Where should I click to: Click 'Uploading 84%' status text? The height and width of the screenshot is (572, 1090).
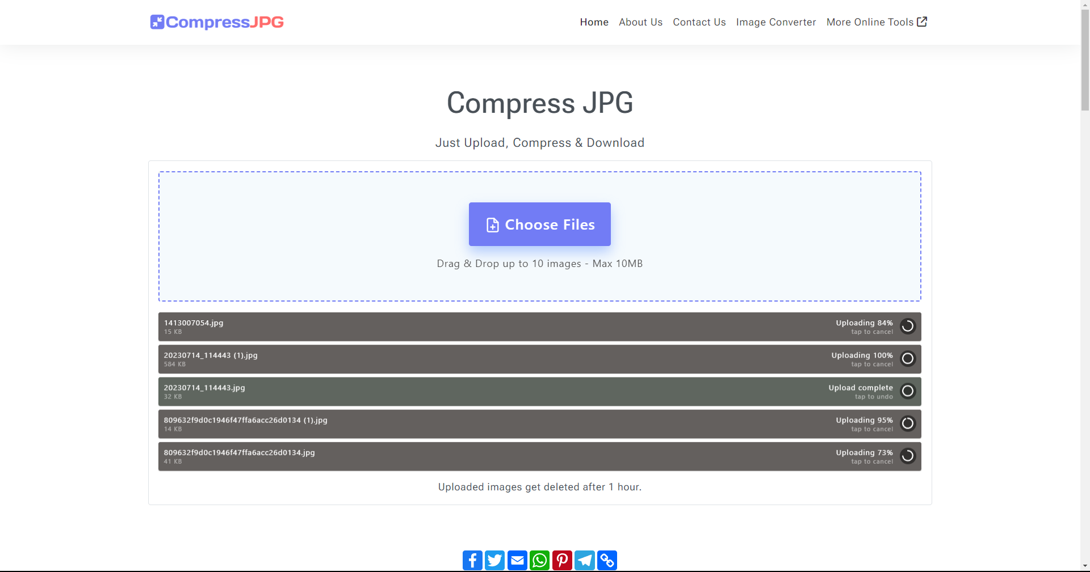tap(864, 323)
